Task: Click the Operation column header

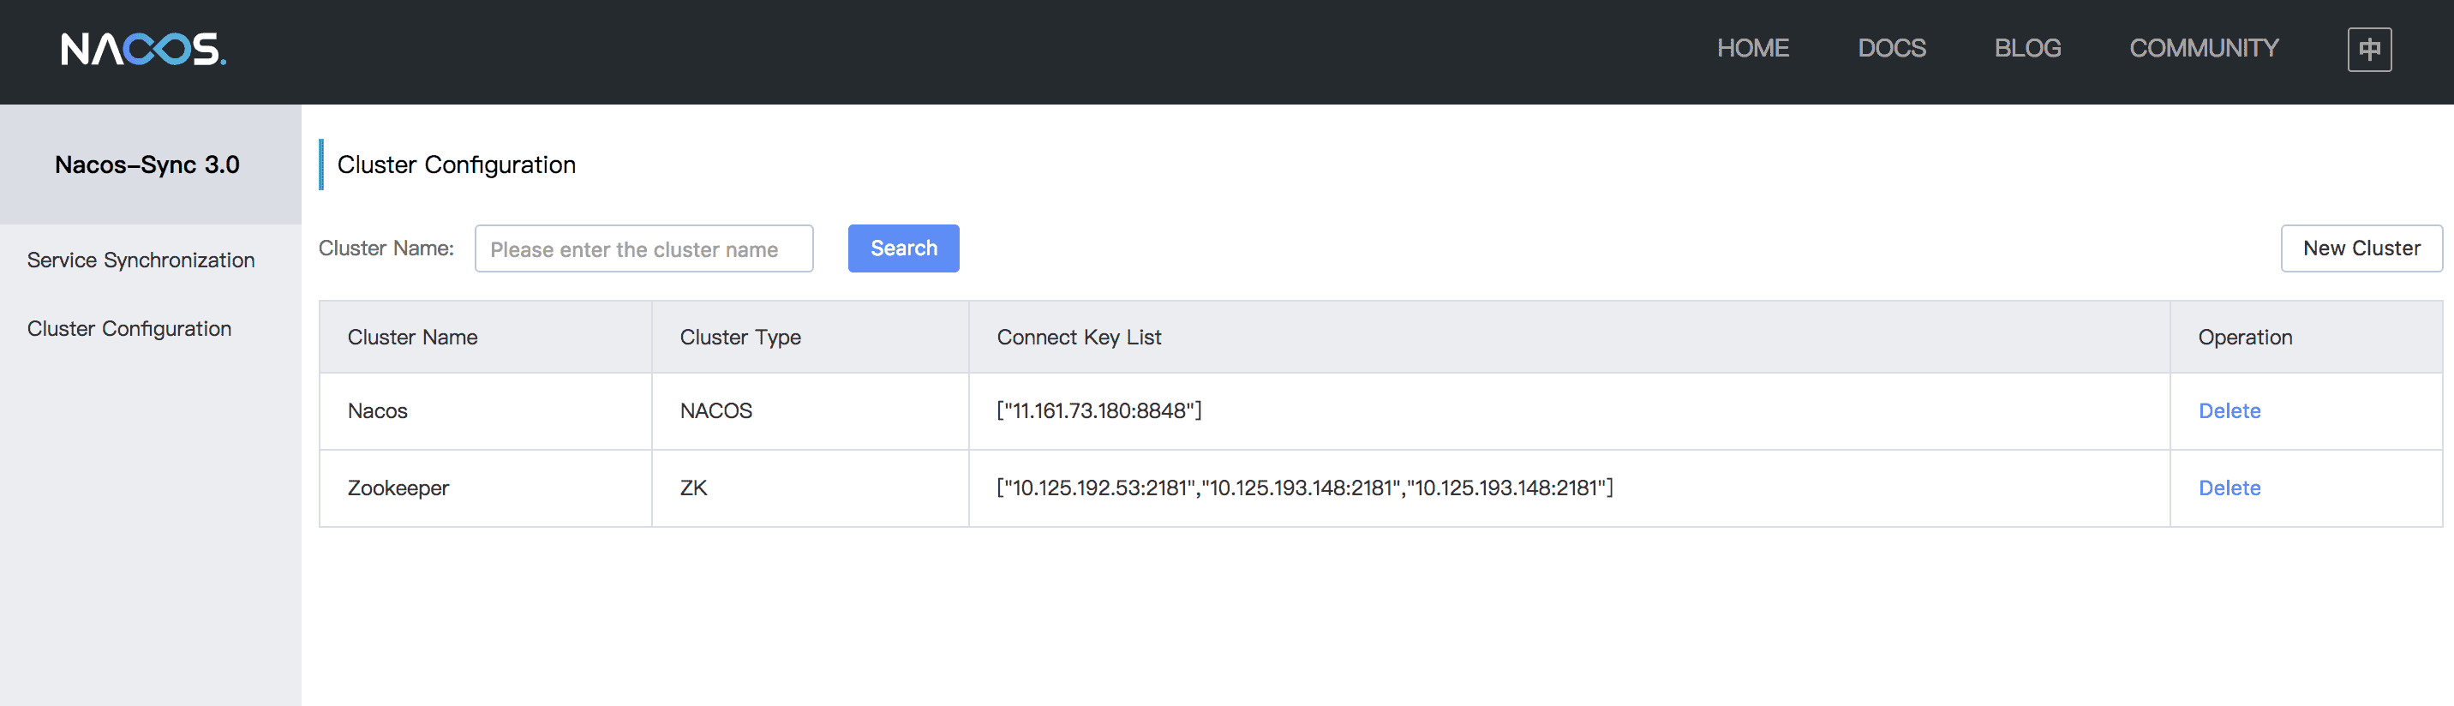Action: coord(2244,338)
